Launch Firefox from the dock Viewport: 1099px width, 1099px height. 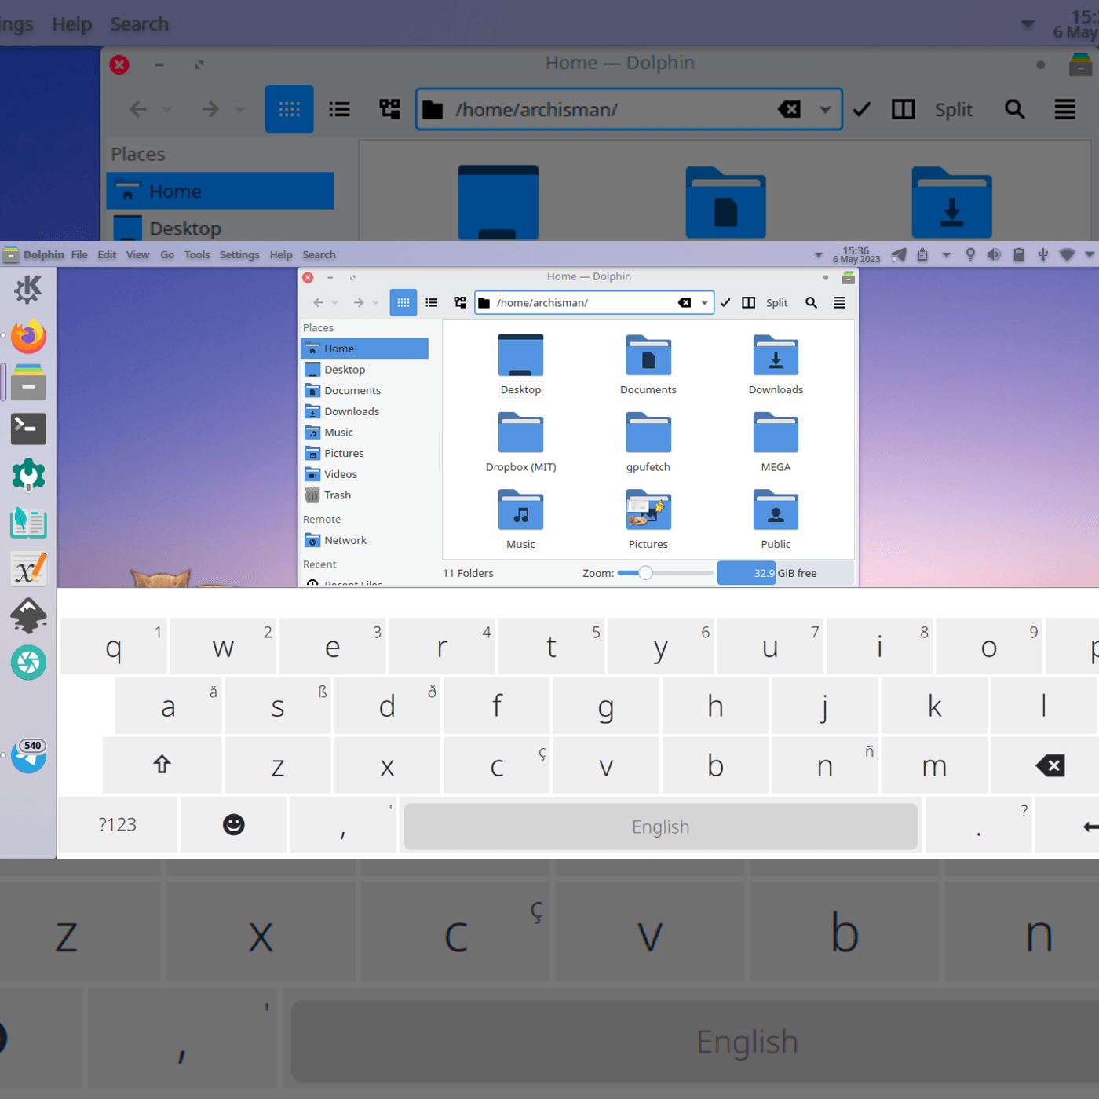[x=28, y=337]
